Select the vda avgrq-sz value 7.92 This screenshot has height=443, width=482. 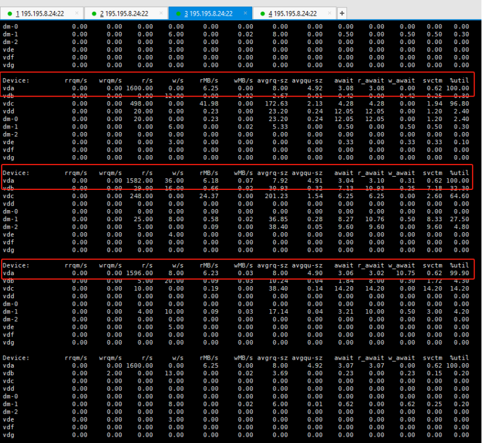coord(280,181)
